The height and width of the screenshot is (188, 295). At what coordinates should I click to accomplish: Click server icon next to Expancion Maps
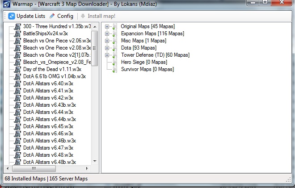[115, 33]
